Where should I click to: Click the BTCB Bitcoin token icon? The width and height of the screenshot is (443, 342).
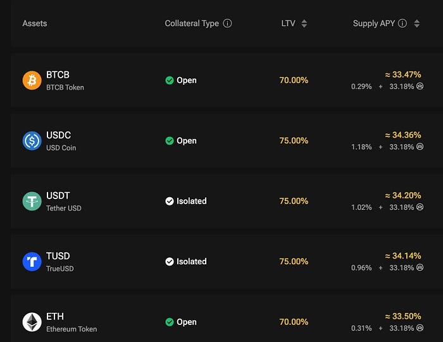[x=32, y=80]
